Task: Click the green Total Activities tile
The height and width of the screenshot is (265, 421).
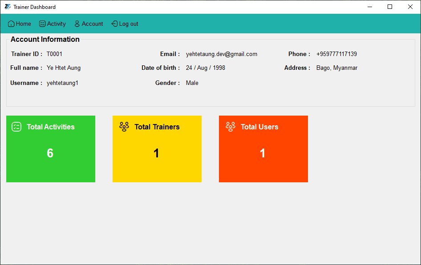Action: click(x=51, y=160)
